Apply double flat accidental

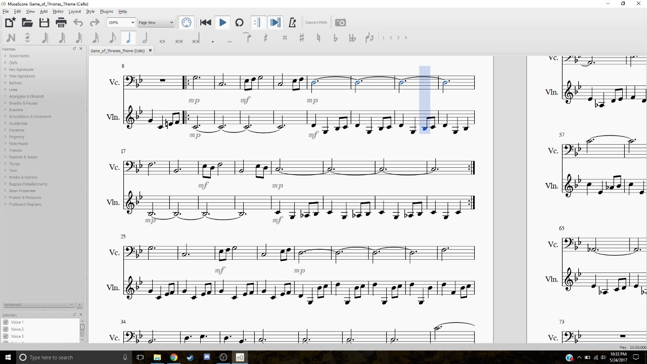click(x=352, y=38)
